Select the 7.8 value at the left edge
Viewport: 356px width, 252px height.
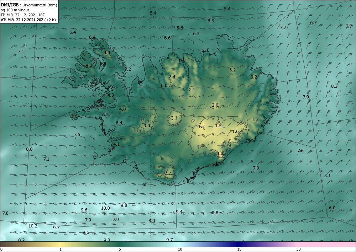pos(5,213)
